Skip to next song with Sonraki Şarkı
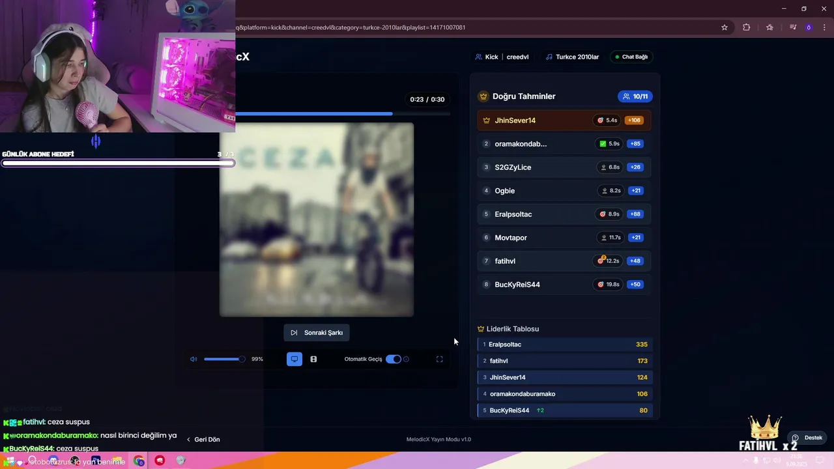Viewport: 834px width, 469px height. 317,333
